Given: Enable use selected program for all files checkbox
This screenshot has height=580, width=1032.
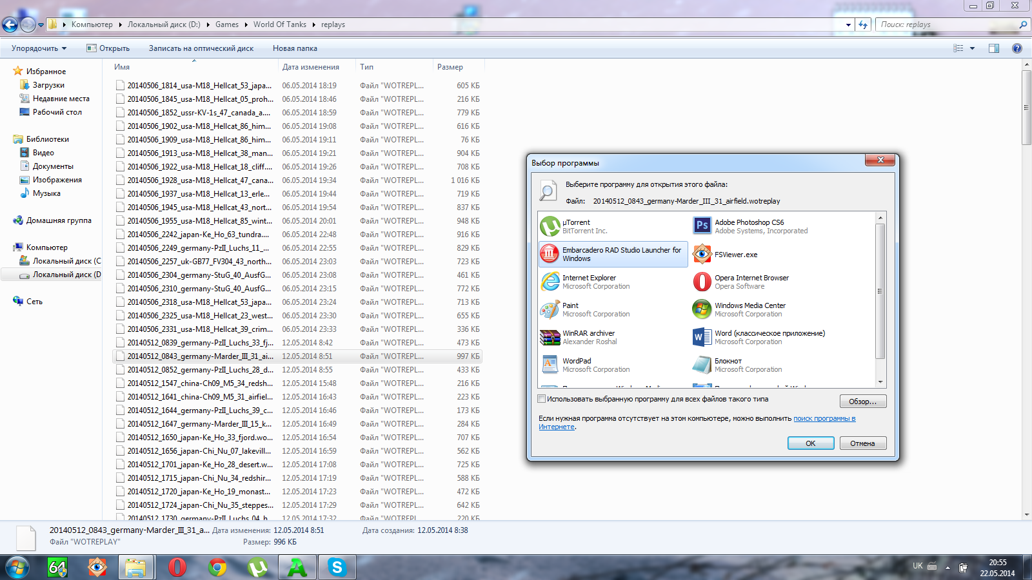Looking at the screenshot, I should tap(542, 399).
